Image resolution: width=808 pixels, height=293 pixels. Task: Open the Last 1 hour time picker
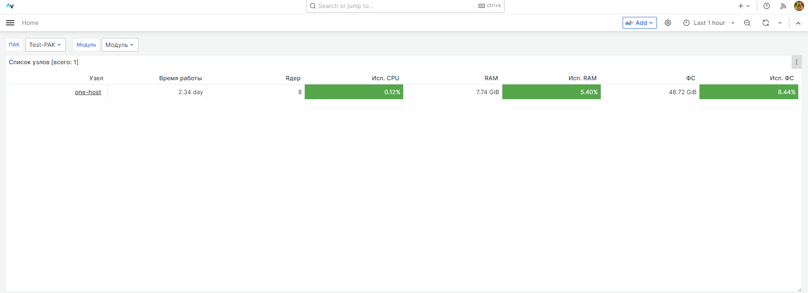coord(709,23)
